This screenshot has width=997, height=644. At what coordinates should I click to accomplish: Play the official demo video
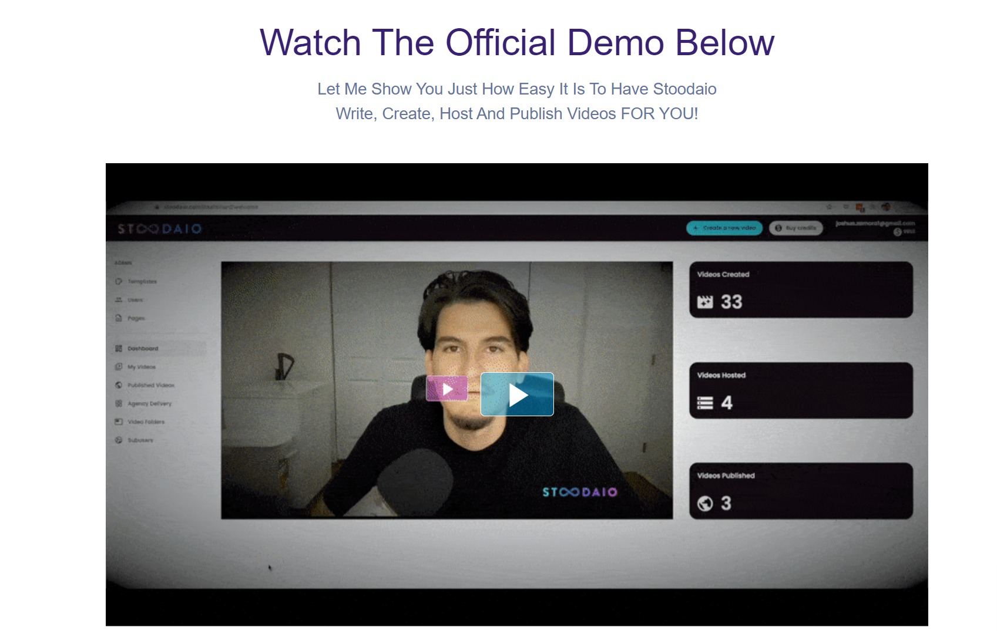pos(517,394)
